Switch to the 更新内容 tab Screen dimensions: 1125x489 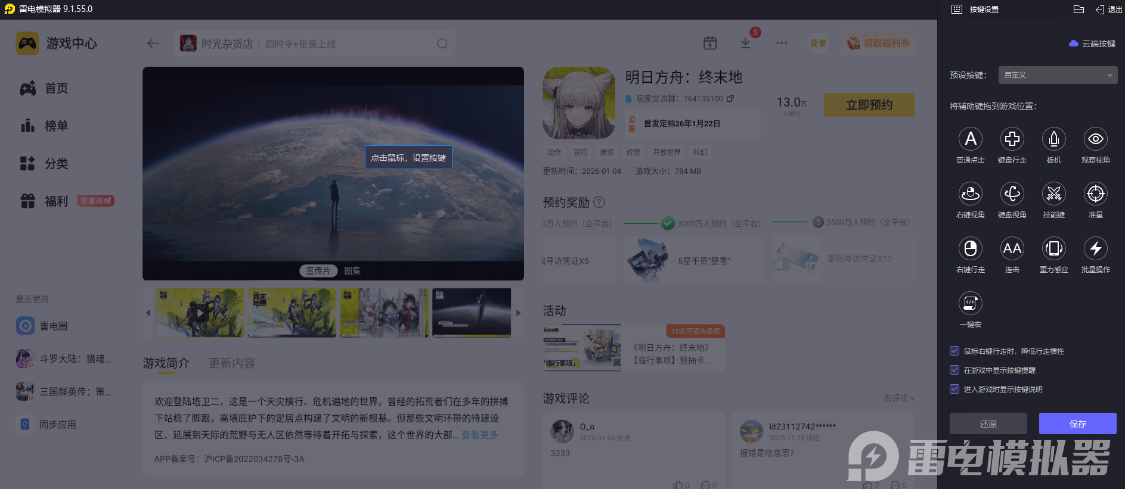point(231,363)
